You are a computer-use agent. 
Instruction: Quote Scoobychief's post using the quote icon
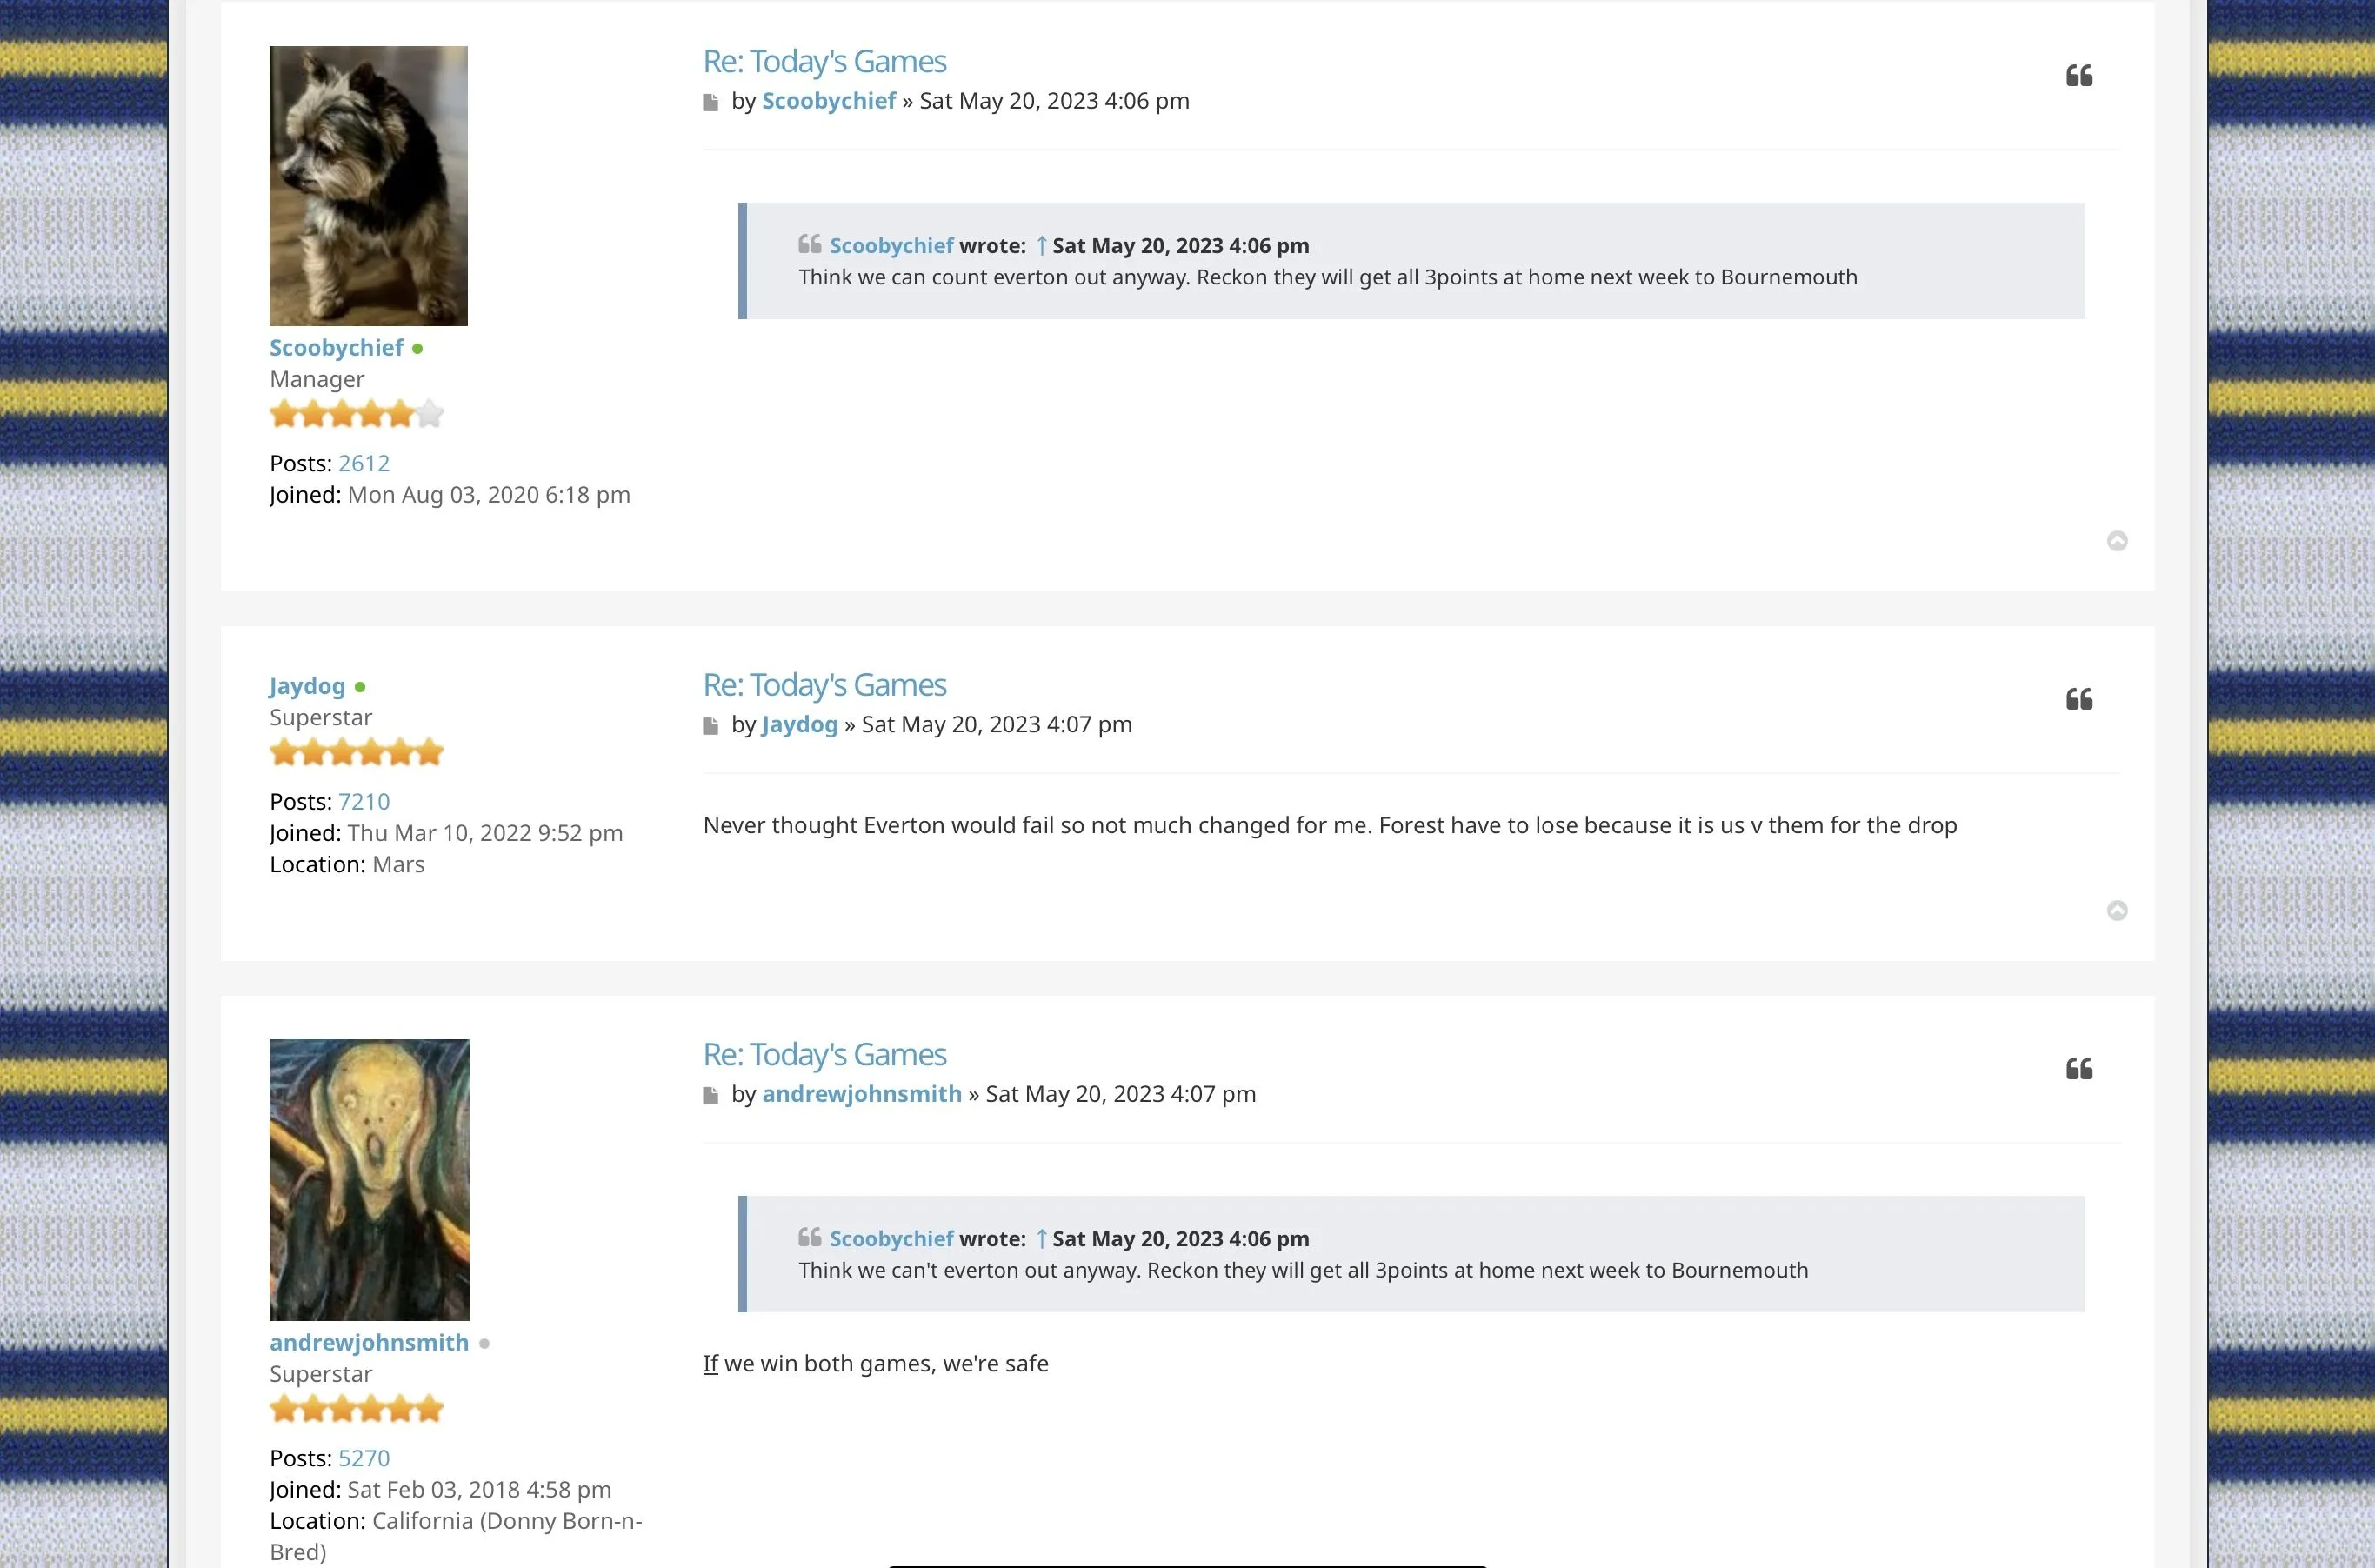pos(2079,76)
